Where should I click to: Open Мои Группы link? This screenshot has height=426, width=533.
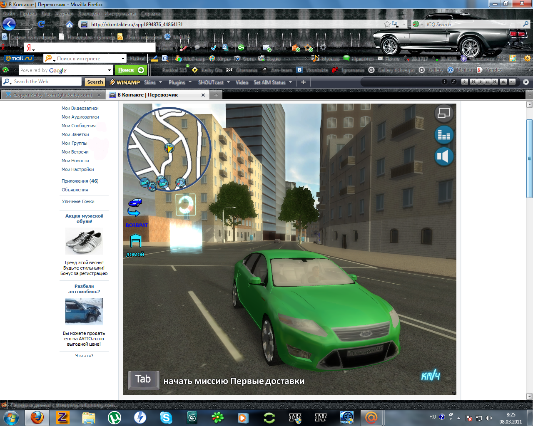[x=75, y=143]
